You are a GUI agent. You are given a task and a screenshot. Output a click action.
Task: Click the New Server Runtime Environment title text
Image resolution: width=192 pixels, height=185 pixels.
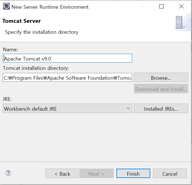click(x=50, y=7)
